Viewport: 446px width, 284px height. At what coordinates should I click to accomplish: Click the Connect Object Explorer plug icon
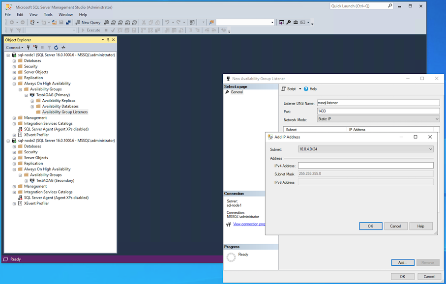28,48
